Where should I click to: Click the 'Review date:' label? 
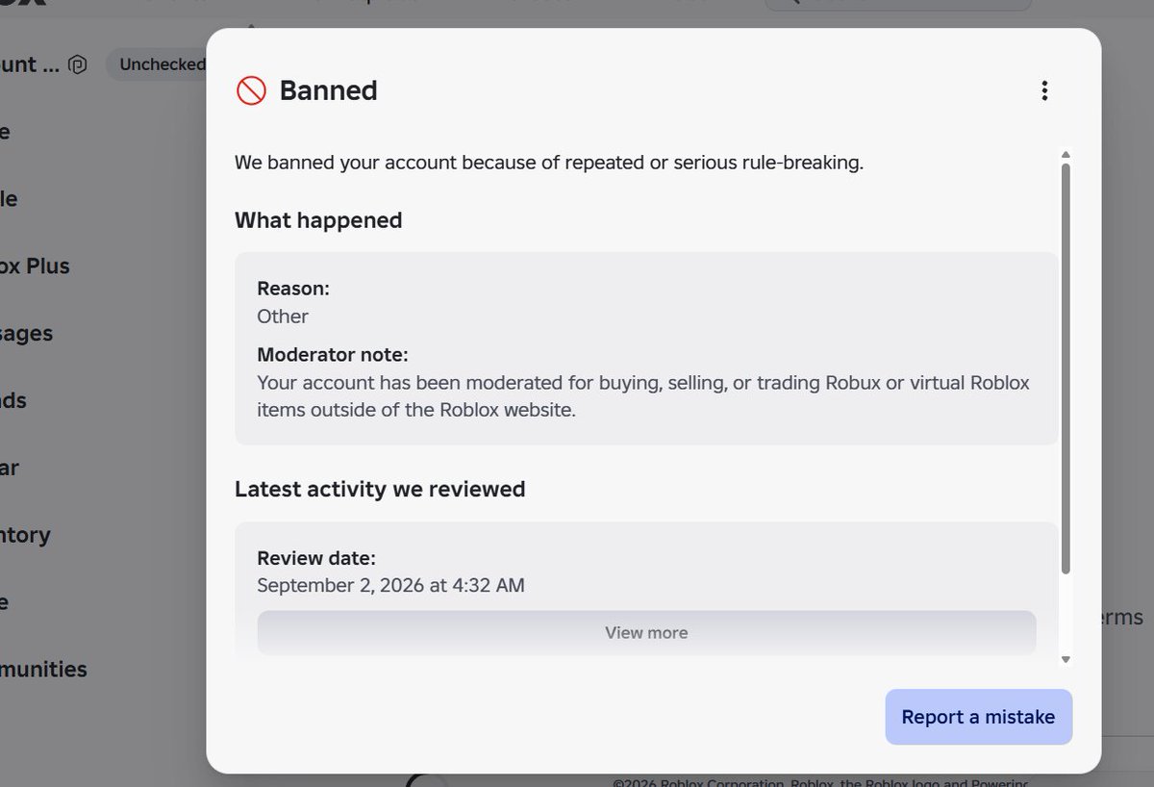click(316, 558)
